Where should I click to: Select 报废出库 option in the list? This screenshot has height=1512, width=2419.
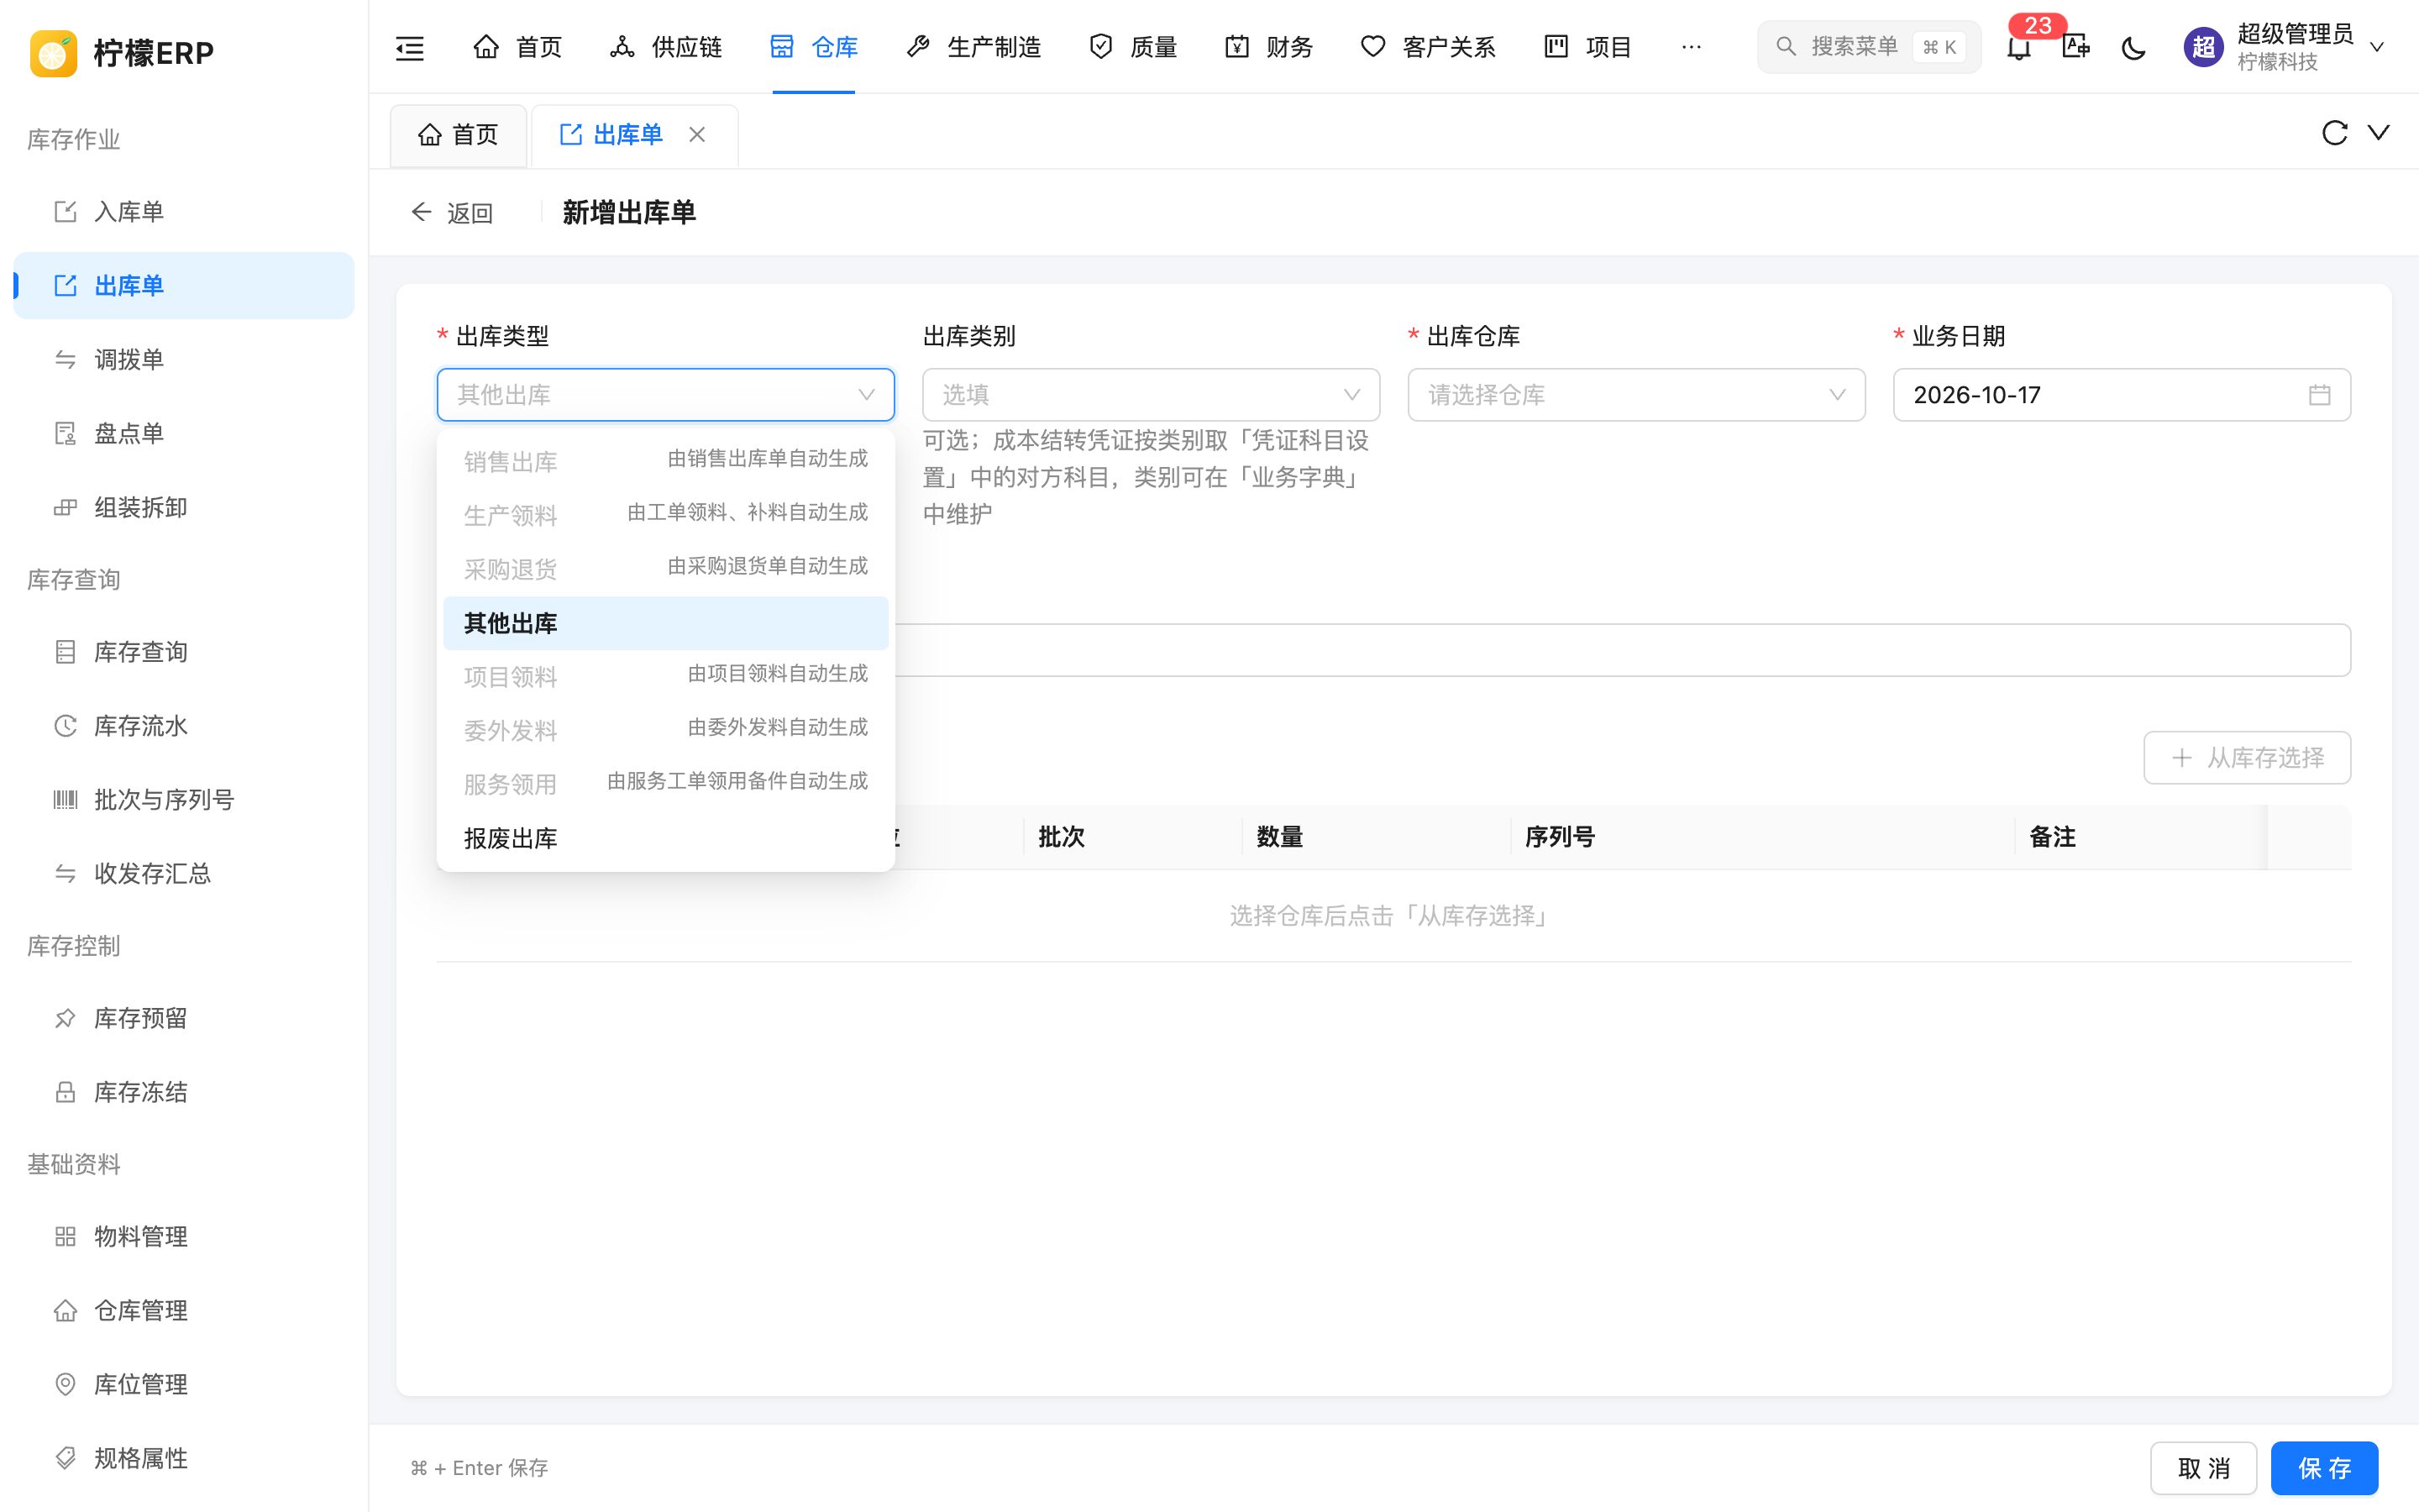click(666, 839)
